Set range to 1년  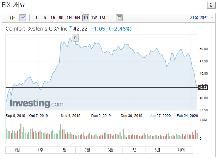click(x=134, y=150)
